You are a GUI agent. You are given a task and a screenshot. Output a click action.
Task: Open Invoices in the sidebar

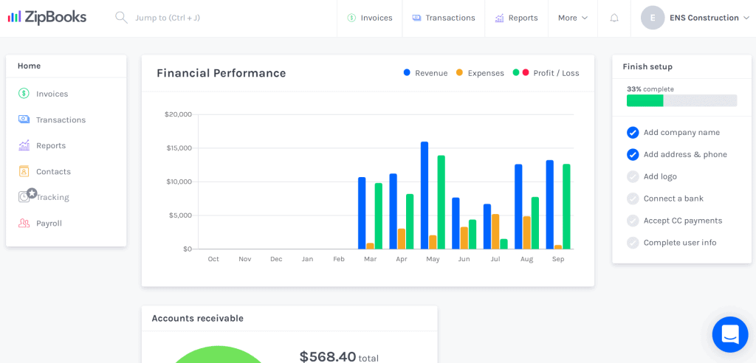52,94
